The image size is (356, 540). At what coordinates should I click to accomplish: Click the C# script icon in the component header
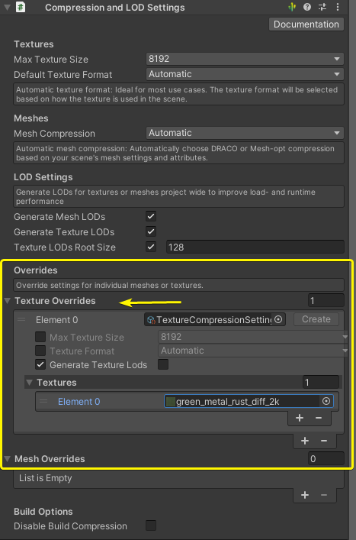tap(21, 7)
